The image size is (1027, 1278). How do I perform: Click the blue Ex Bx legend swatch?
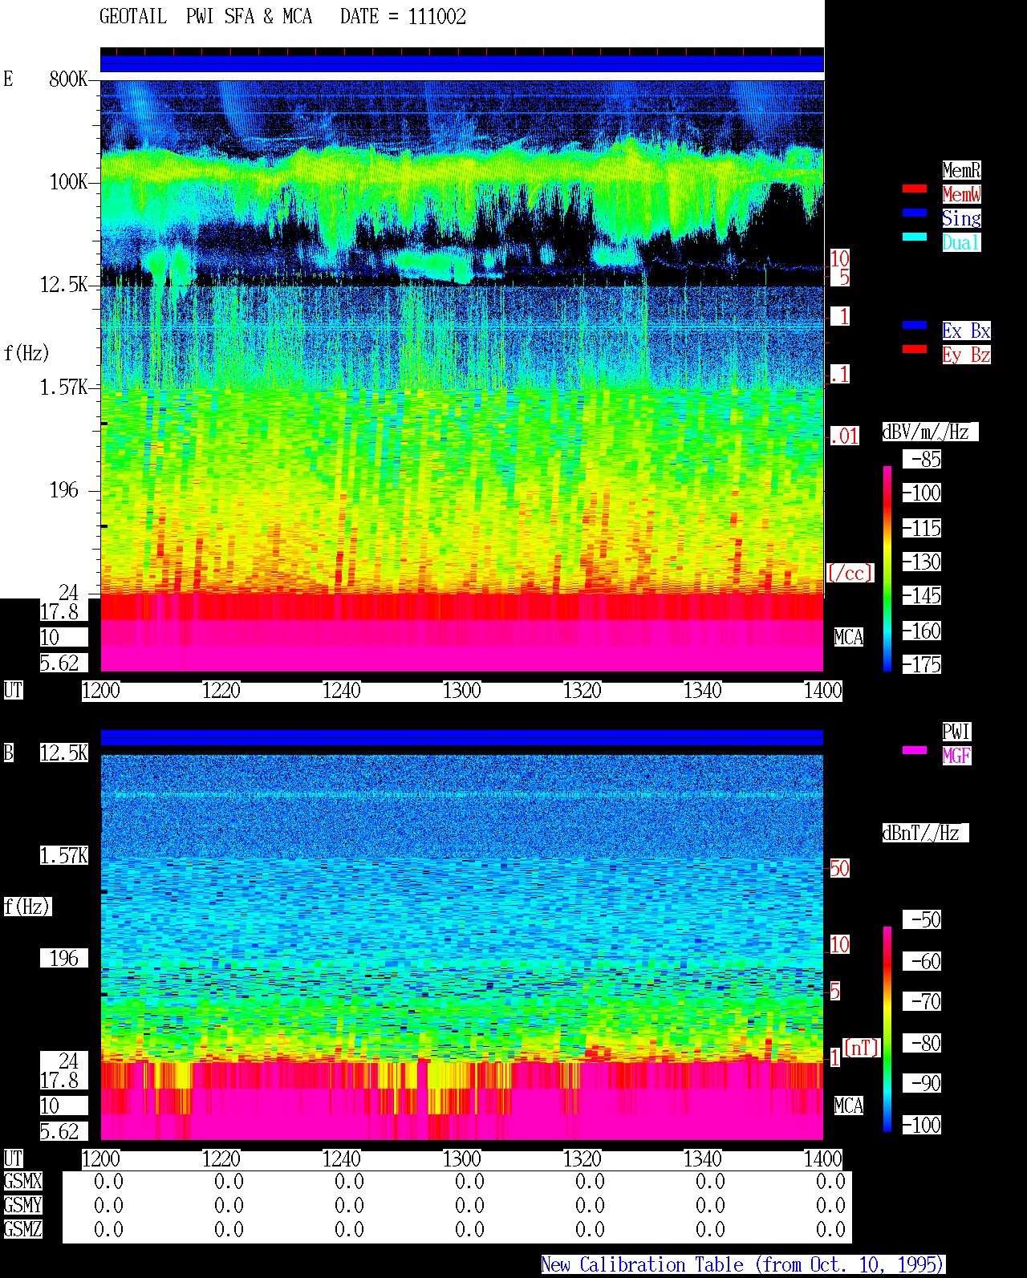pyautogui.click(x=915, y=325)
